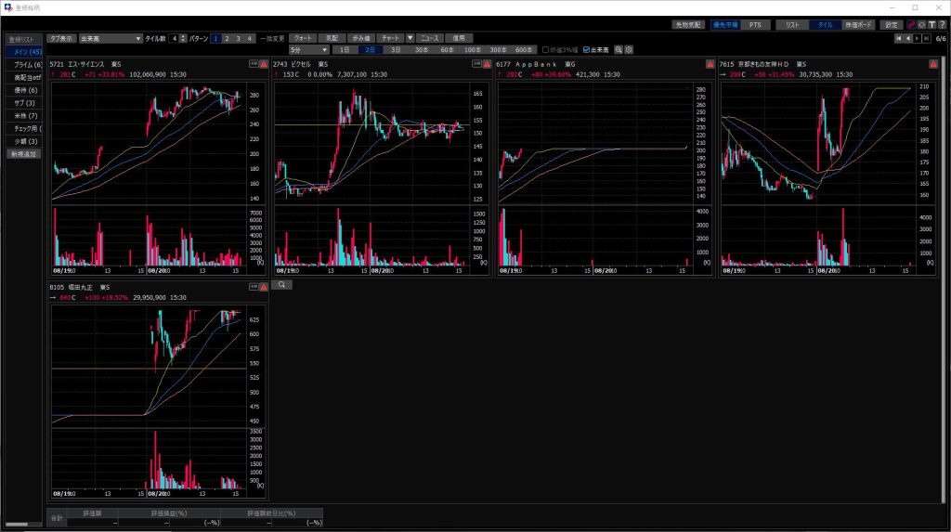Uncheck the 出来高 volume checkbox
The height and width of the screenshot is (532, 951).
click(586, 49)
